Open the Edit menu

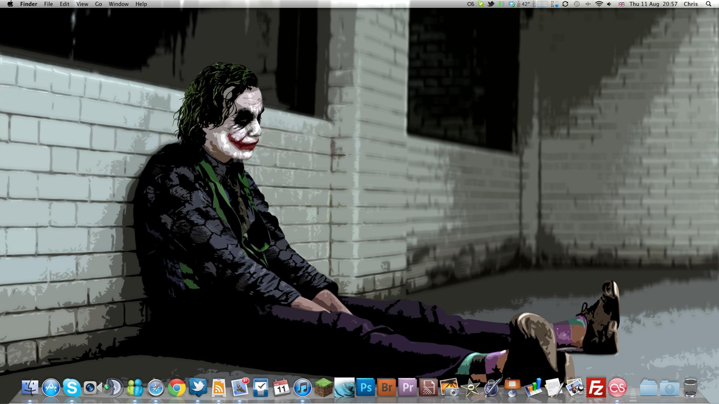click(64, 4)
